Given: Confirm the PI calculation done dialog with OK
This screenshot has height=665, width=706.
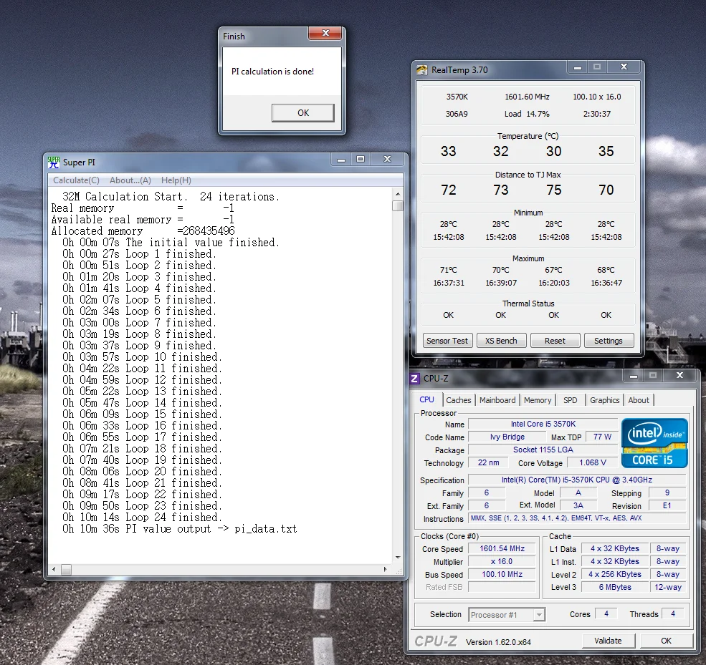Looking at the screenshot, I should [303, 113].
